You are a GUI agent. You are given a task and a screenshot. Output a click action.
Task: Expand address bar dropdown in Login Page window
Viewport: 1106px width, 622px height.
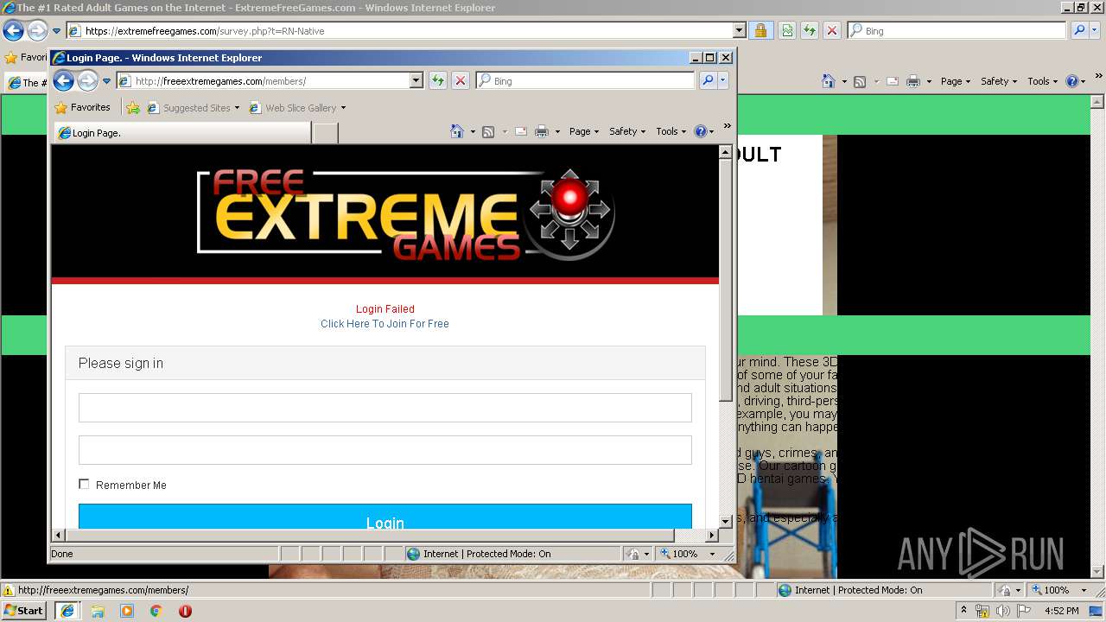[x=416, y=80]
